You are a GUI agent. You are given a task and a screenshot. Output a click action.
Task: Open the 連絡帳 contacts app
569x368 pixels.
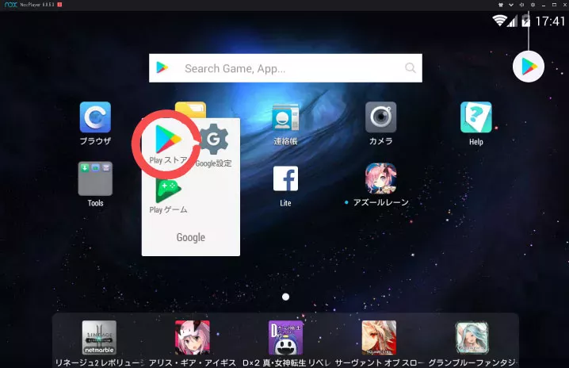coord(285,117)
